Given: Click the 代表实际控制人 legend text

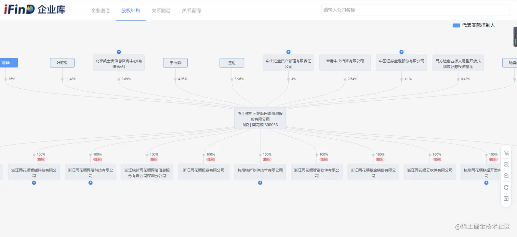Looking at the screenshot, I should coord(478,25).
